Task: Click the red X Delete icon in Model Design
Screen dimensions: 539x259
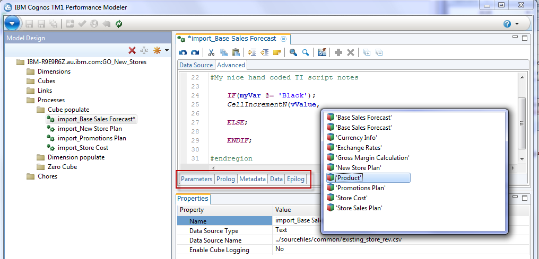Action: click(132, 50)
